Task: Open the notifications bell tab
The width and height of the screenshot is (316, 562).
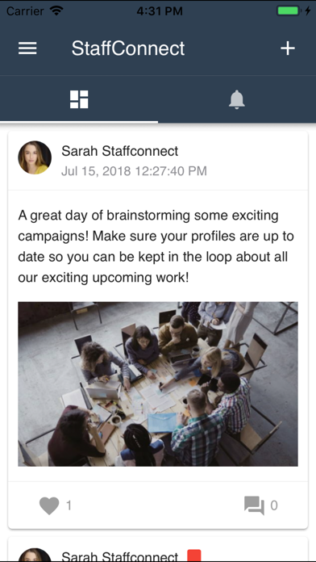Action: (236, 99)
